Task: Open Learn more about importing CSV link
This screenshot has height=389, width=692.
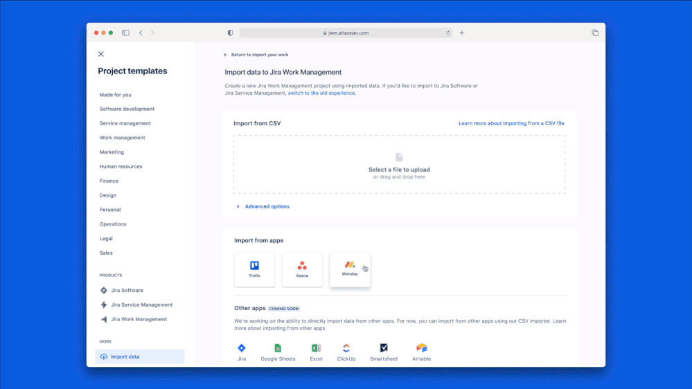Action: point(511,123)
